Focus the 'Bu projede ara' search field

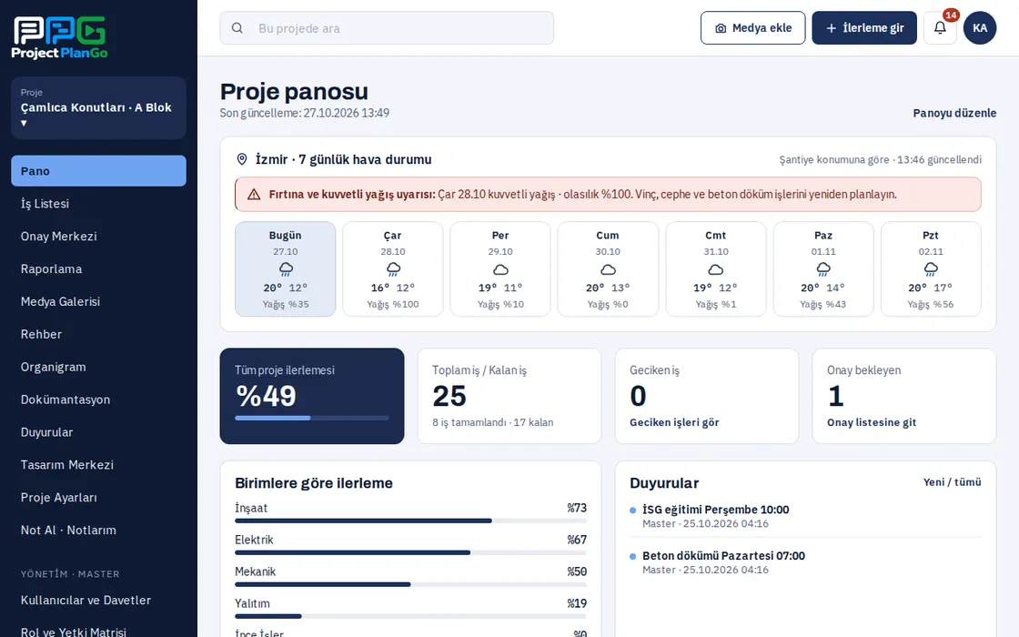pyautogui.click(x=387, y=28)
